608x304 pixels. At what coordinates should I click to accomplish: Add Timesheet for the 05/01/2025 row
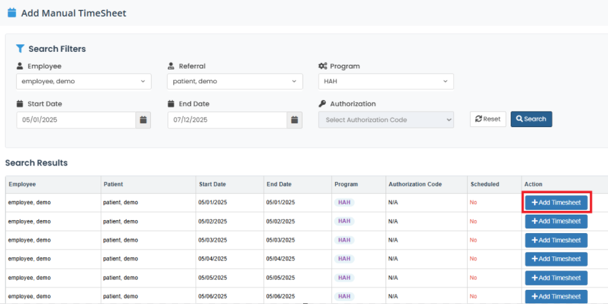[556, 202]
